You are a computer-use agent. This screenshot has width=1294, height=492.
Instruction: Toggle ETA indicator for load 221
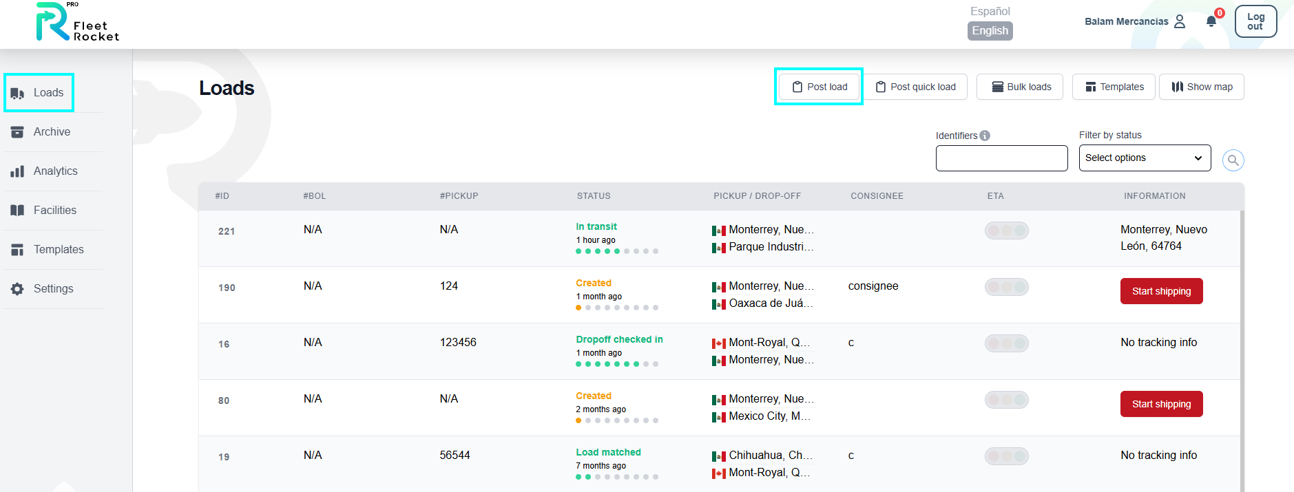click(x=1007, y=231)
